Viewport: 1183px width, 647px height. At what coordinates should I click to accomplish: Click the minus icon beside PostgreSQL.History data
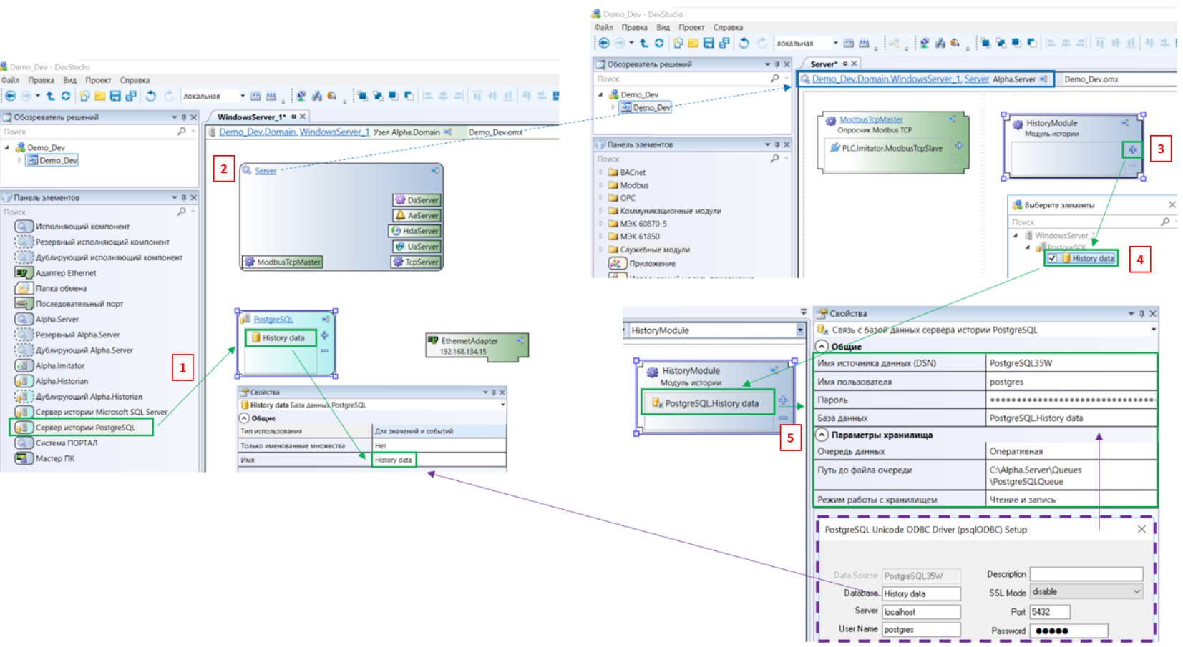point(783,417)
